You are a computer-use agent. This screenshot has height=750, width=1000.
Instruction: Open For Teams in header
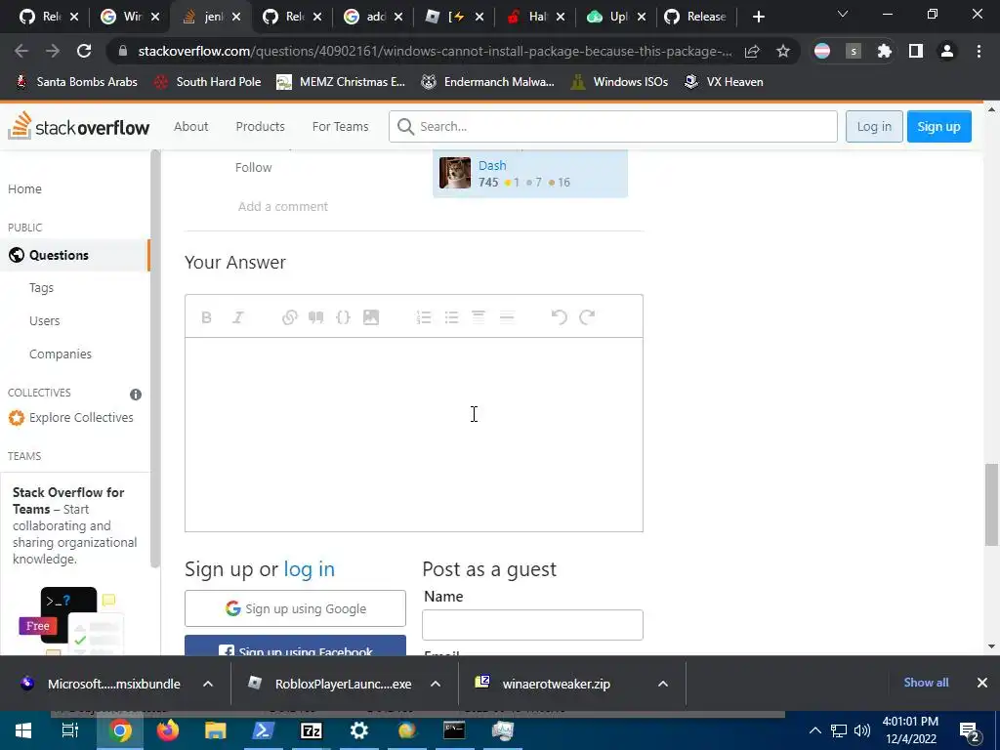coord(340,126)
